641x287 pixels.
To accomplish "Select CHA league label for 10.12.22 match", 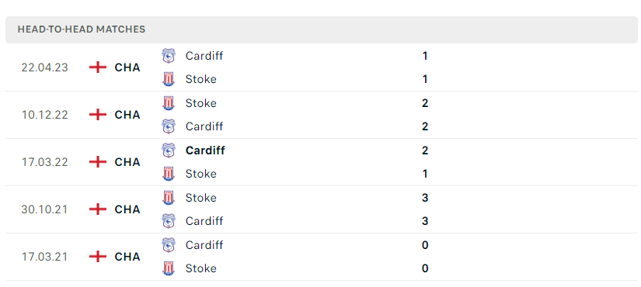I will click(x=127, y=115).
